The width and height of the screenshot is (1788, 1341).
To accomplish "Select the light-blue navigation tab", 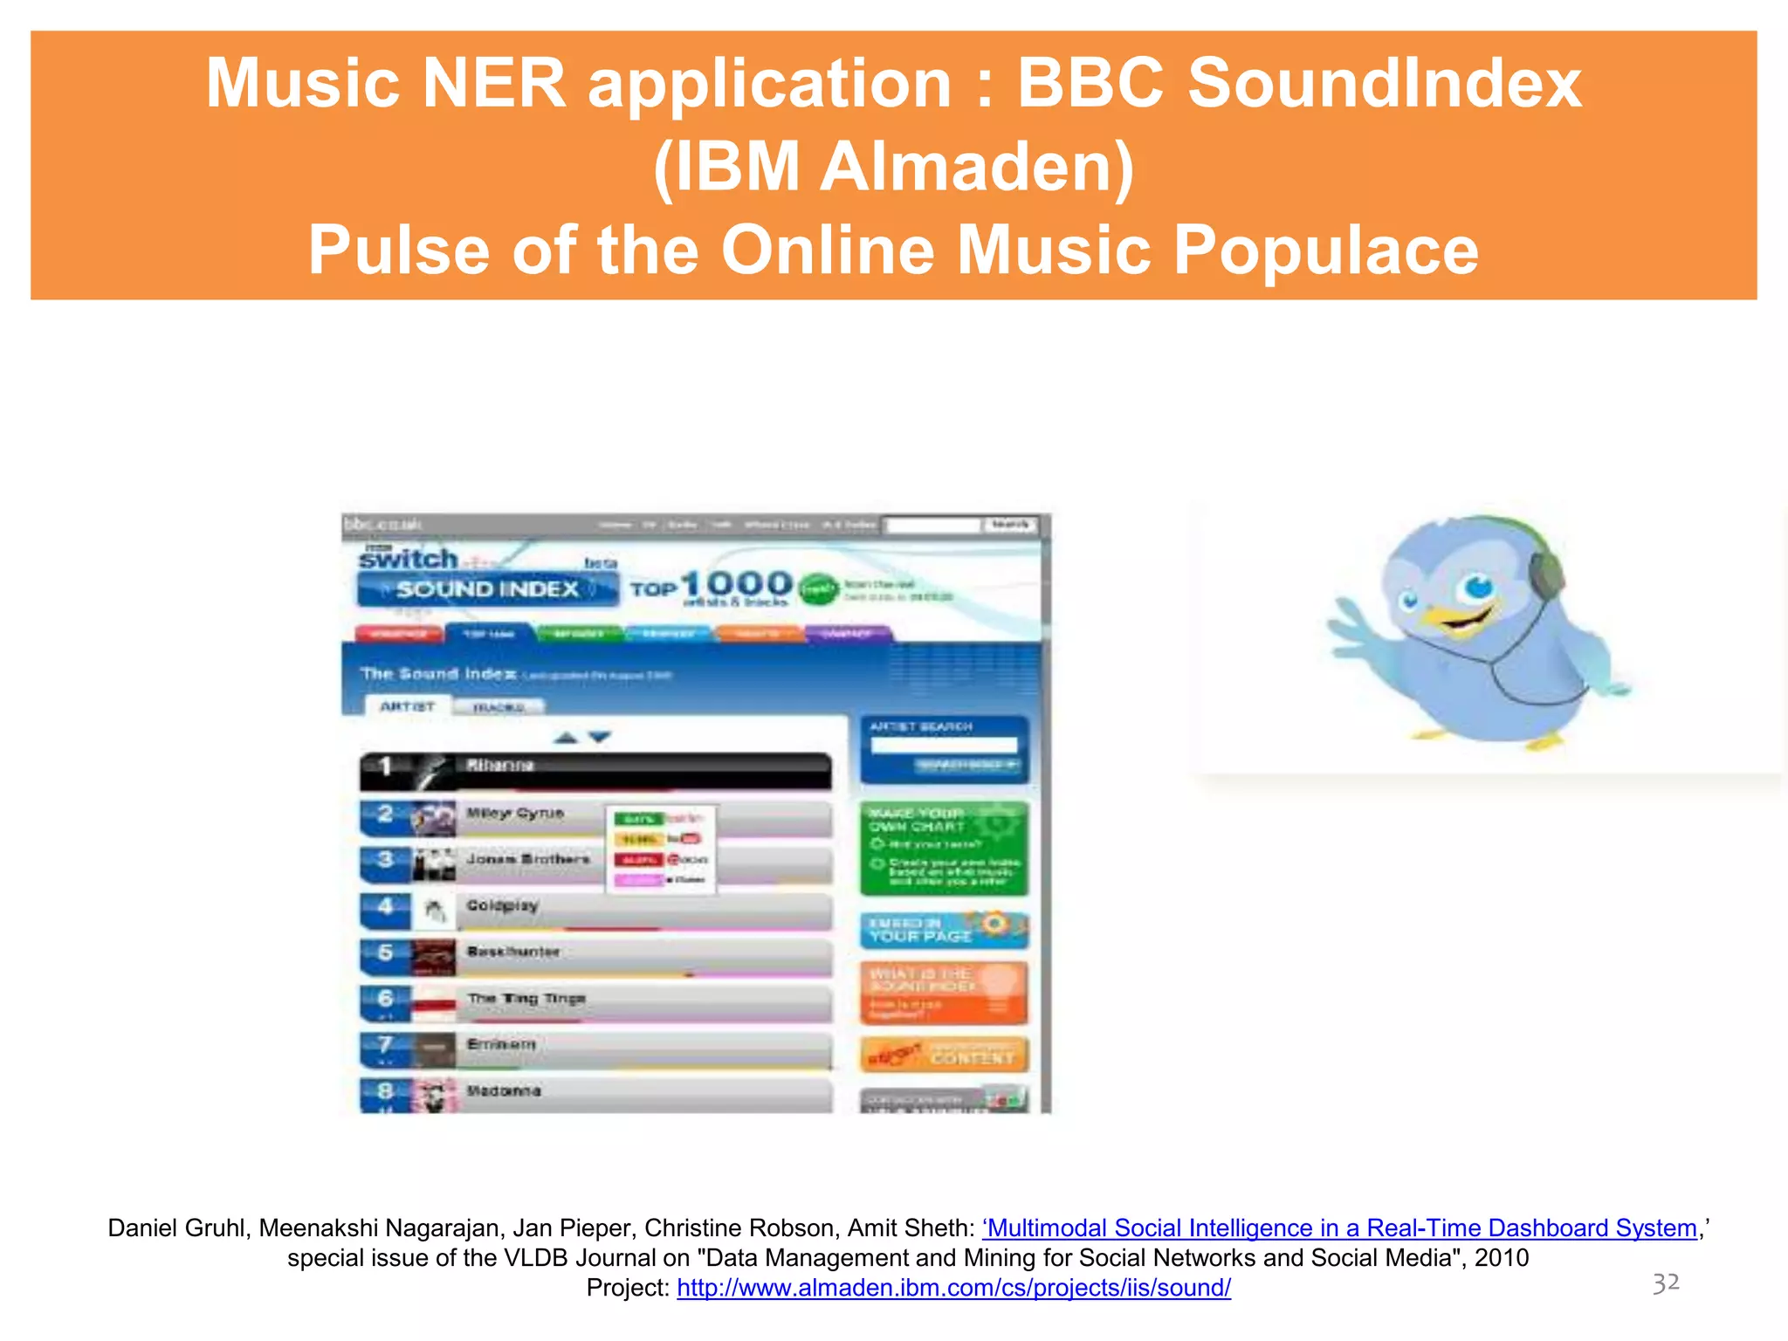I will (669, 634).
